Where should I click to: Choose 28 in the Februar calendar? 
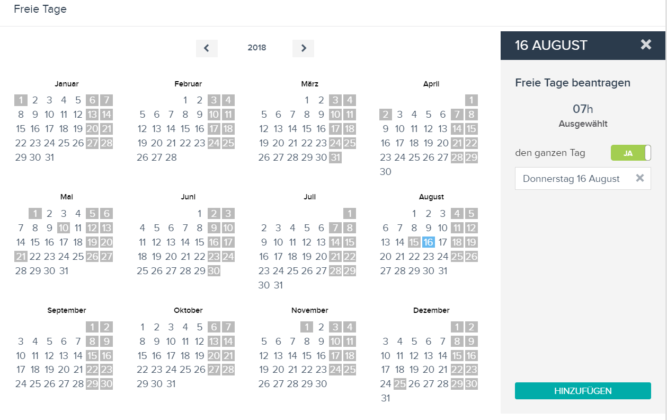[x=171, y=157]
